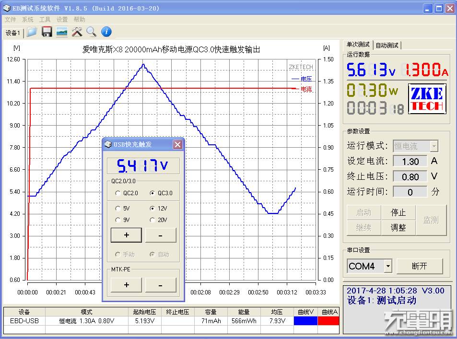Click the 模式 column header
This screenshot has width=457, height=339.
(x=87, y=312)
